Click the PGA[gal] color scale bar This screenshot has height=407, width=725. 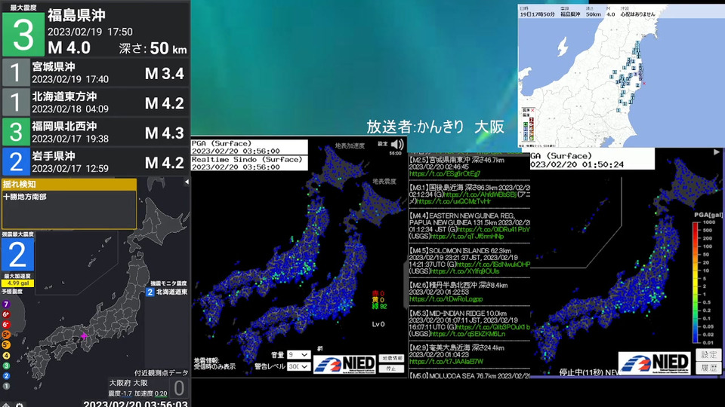[696, 283]
